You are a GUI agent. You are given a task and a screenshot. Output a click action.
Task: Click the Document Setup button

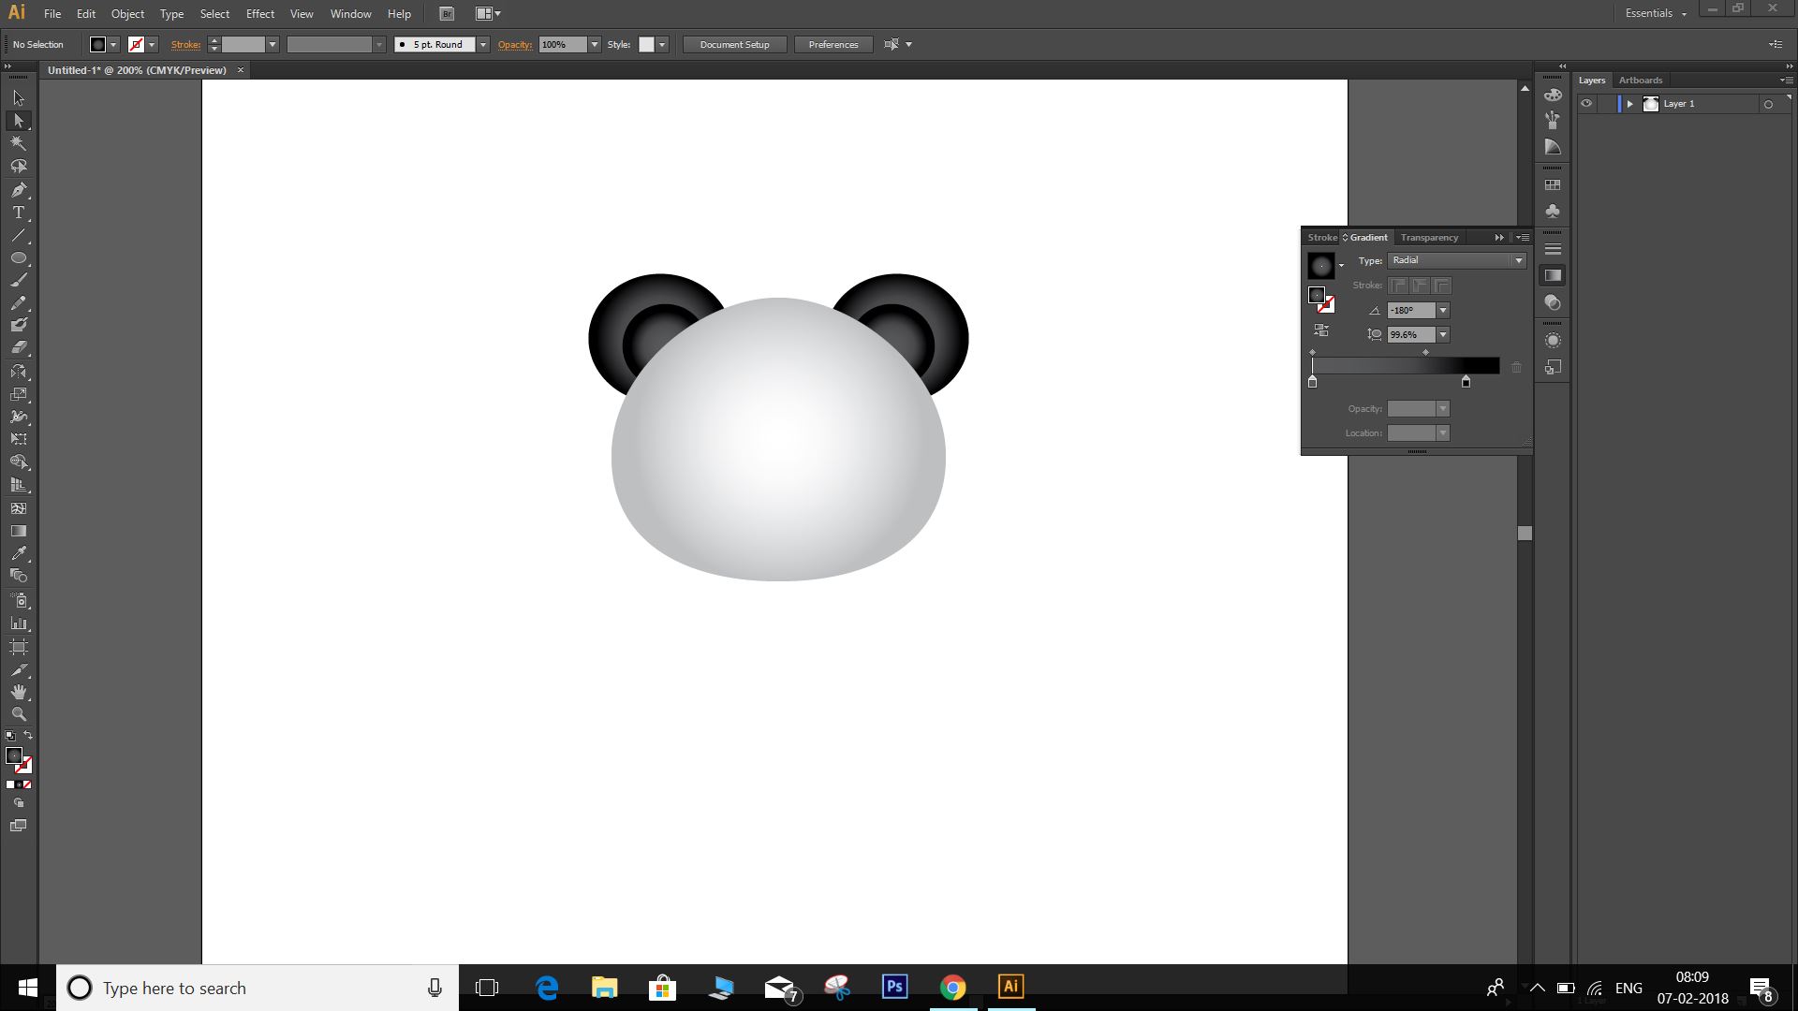(x=734, y=44)
